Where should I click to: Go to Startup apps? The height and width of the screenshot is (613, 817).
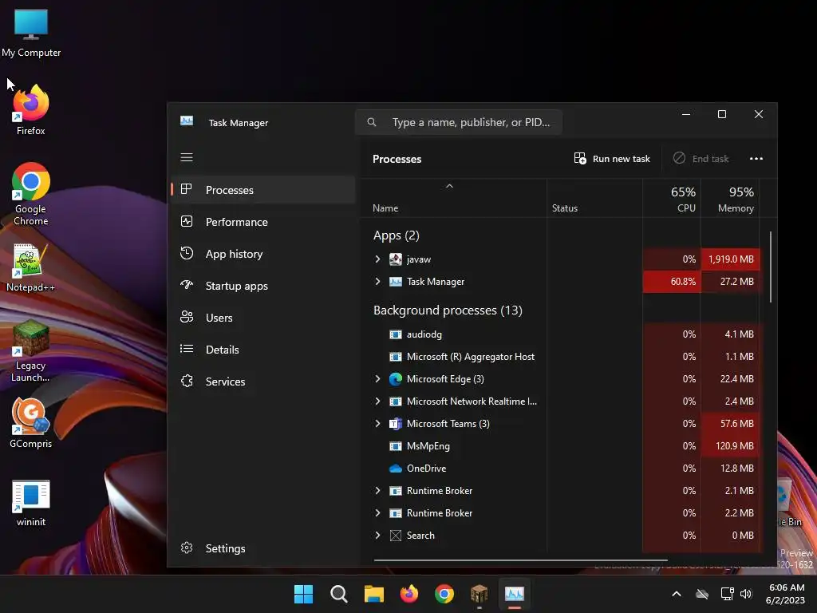click(x=263, y=286)
